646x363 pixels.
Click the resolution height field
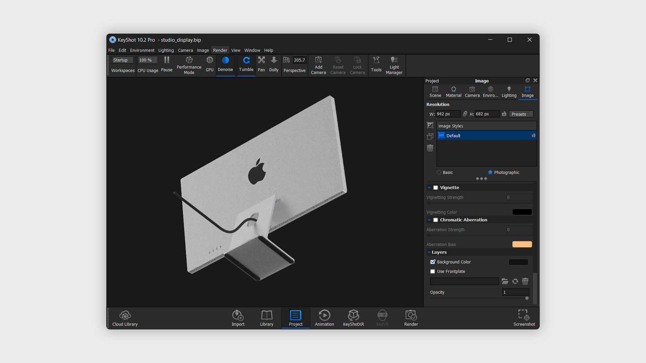click(x=487, y=114)
